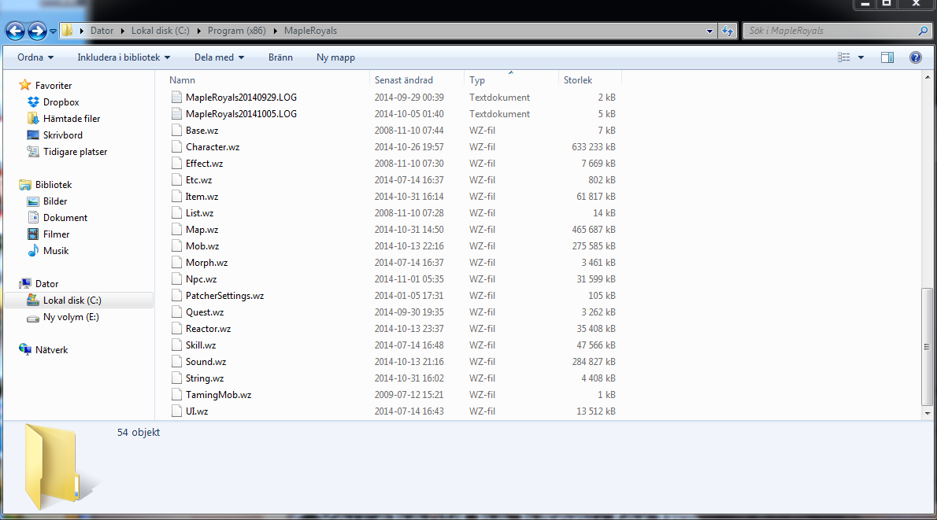Open Inkludera i bibliotek menu
This screenshot has width=937, height=520.
click(x=124, y=57)
